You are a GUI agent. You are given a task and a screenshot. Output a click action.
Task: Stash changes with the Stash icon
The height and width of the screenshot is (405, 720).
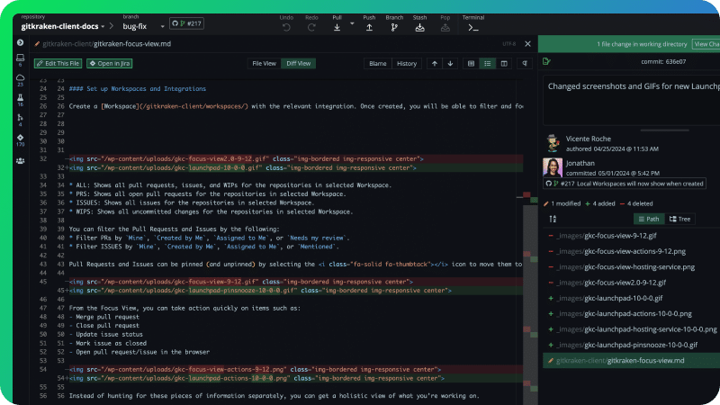[419, 28]
